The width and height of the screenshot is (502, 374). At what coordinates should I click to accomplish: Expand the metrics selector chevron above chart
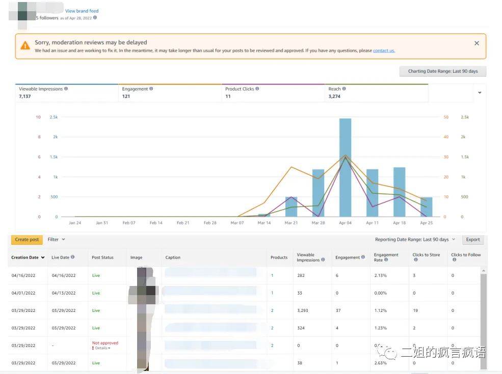click(480, 93)
